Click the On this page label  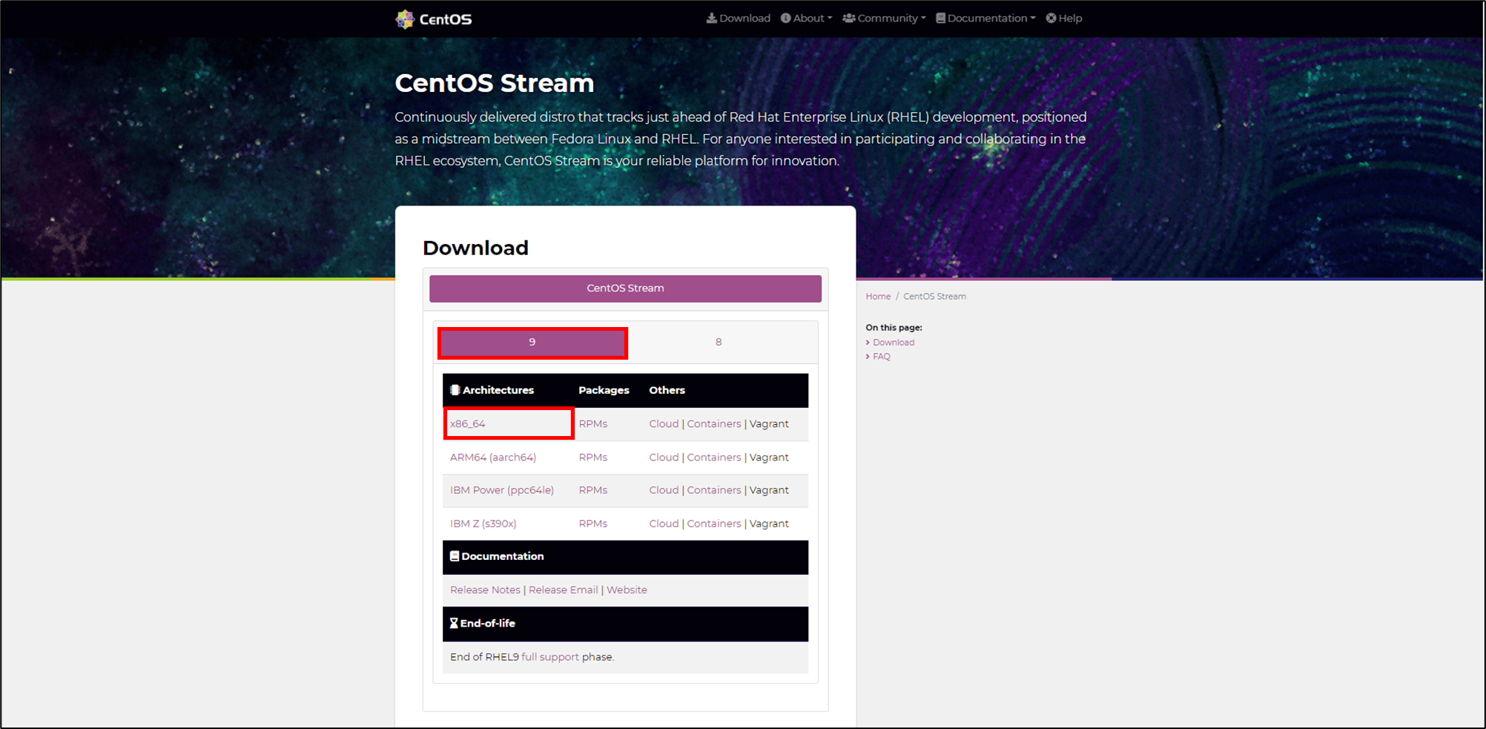click(x=894, y=328)
